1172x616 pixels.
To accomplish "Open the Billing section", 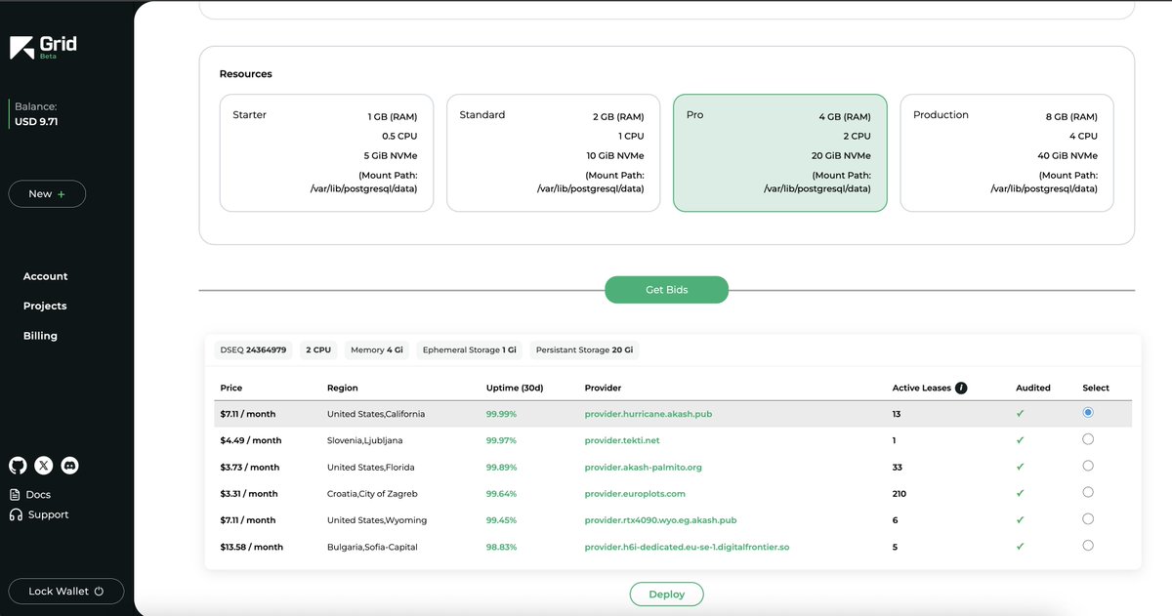I will click(x=40, y=335).
